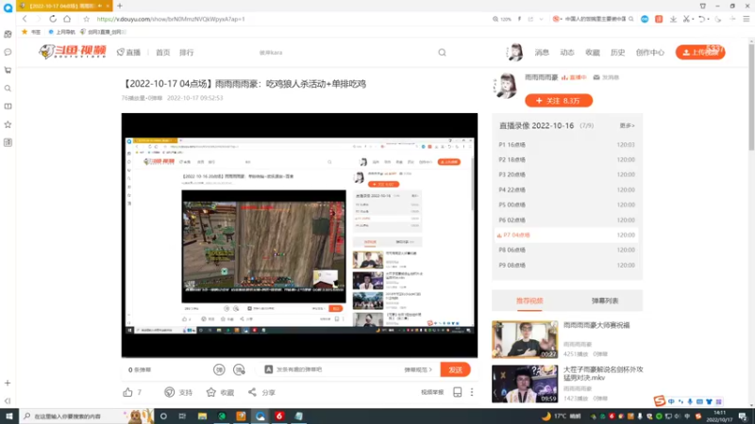Click the 分享 share icon

coord(252,392)
